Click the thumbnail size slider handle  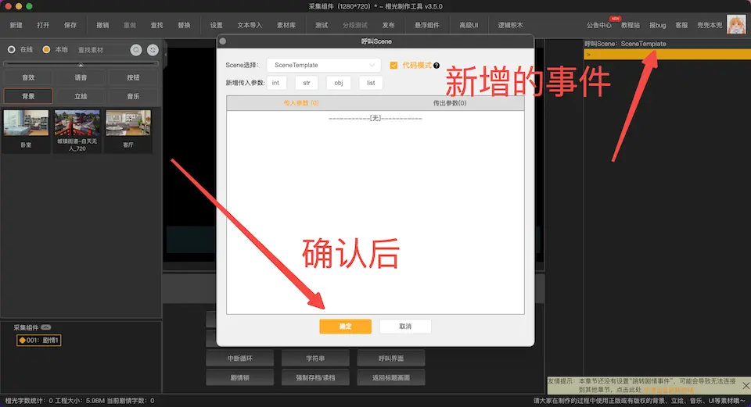point(81,64)
